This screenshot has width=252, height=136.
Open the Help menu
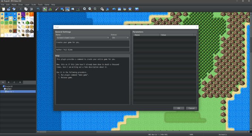point(53,4)
